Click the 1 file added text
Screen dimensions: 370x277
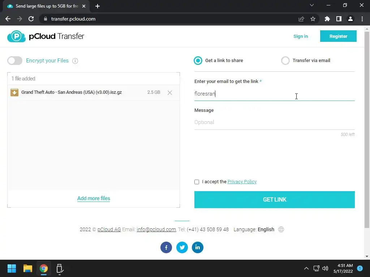23,78
